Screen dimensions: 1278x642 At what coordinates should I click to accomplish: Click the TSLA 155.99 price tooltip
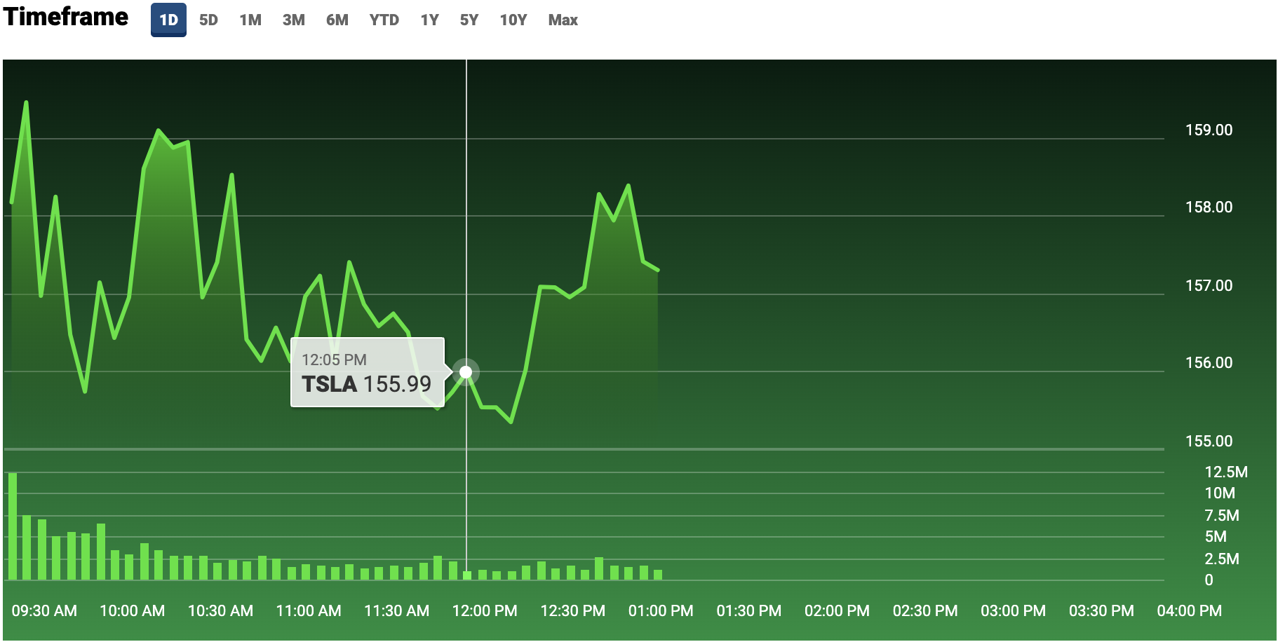[367, 372]
